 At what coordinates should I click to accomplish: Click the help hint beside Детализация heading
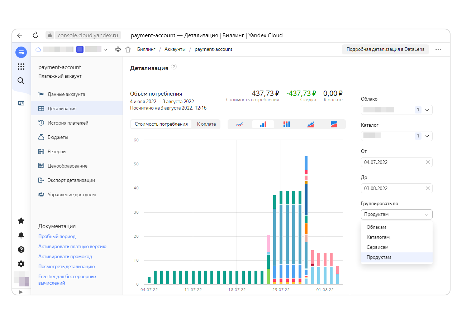(174, 67)
